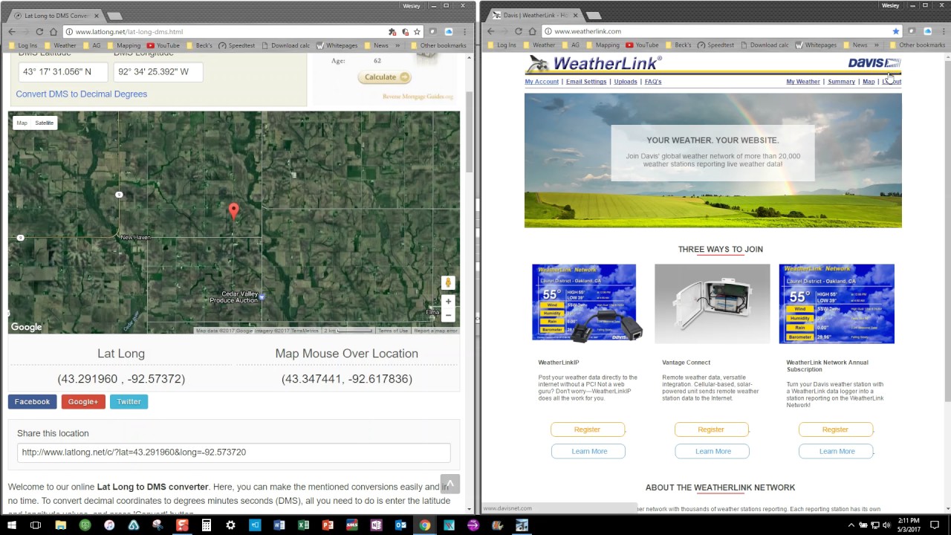Click the red location marker on map
This screenshot has height=535, width=951.
[234, 211]
